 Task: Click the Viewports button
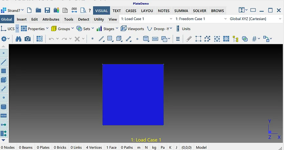[132, 29]
